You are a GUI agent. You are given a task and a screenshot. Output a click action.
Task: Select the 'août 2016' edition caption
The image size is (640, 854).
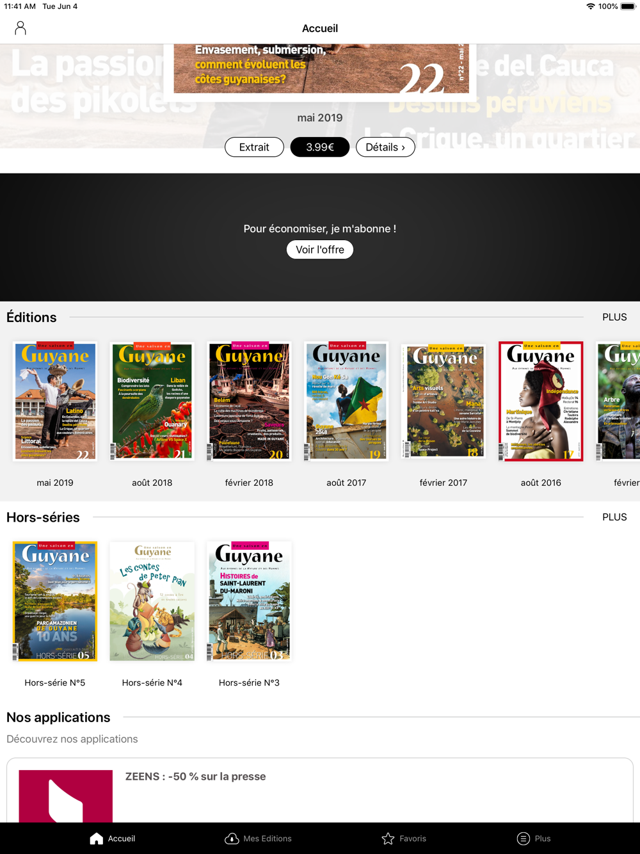pyautogui.click(x=541, y=483)
